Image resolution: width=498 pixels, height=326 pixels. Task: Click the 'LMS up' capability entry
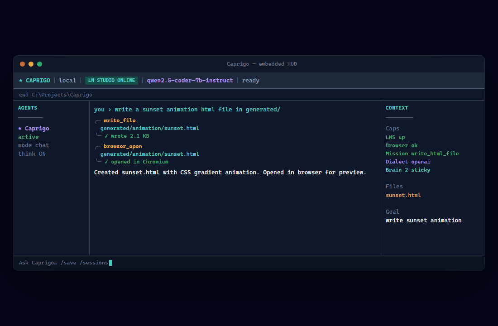tap(395, 137)
